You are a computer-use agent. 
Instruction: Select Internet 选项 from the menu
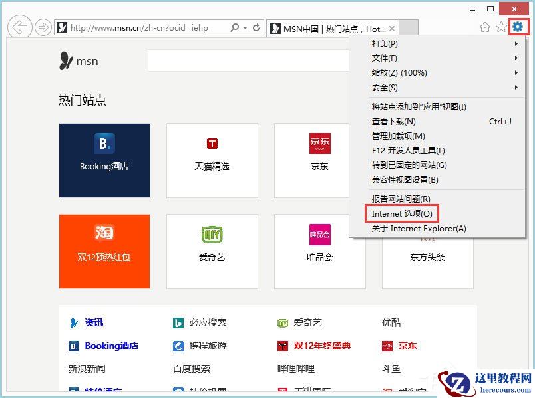401,213
